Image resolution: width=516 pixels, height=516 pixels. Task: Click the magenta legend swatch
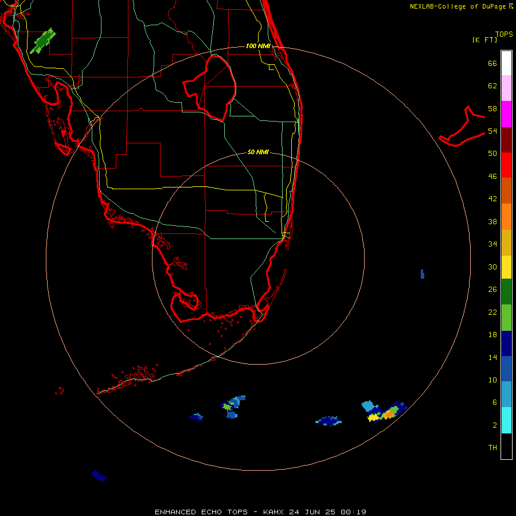tap(506, 114)
